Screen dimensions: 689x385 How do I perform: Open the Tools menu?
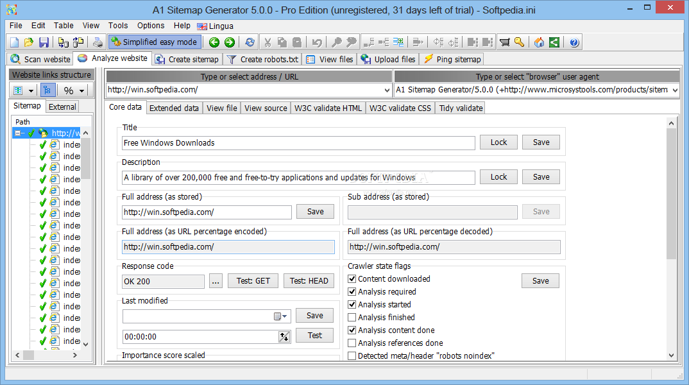pos(118,26)
